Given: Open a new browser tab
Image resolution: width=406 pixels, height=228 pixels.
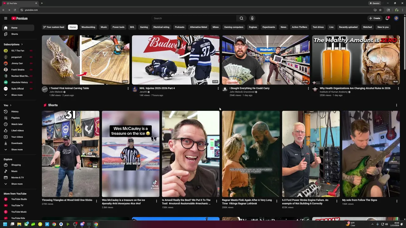Looking at the screenshot, I should pos(42,3).
